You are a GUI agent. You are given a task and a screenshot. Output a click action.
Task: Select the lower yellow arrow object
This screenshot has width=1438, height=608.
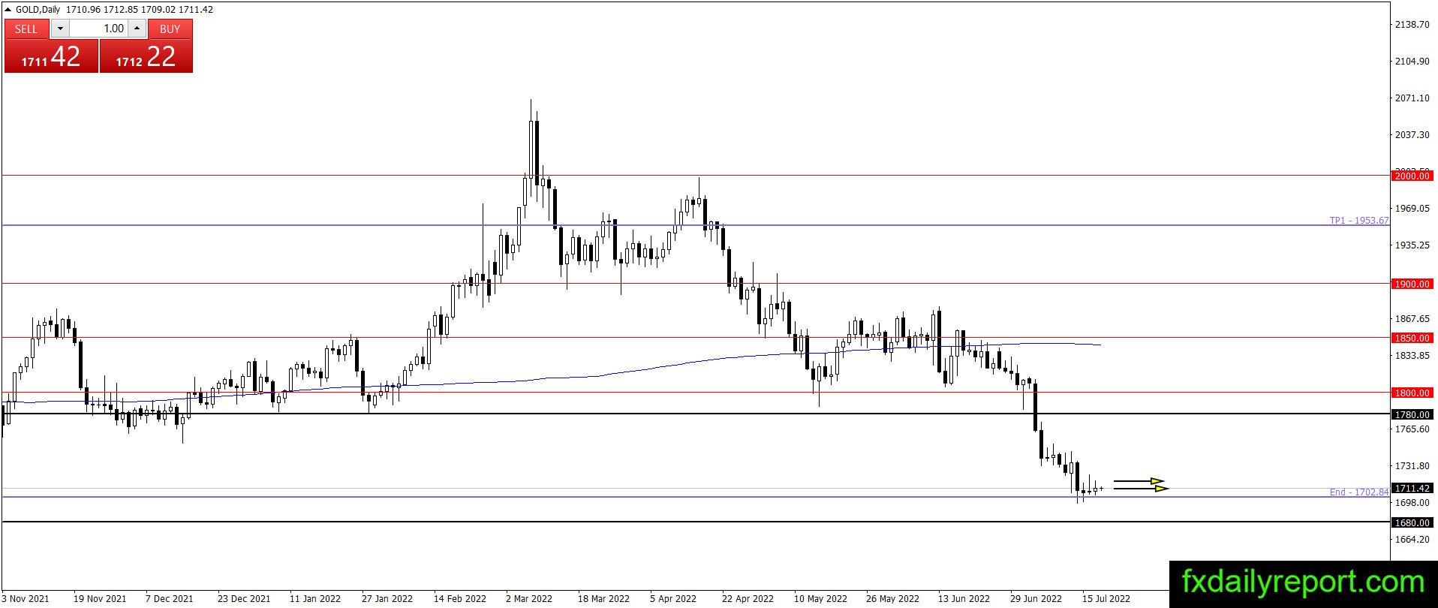coord(1141,489)
